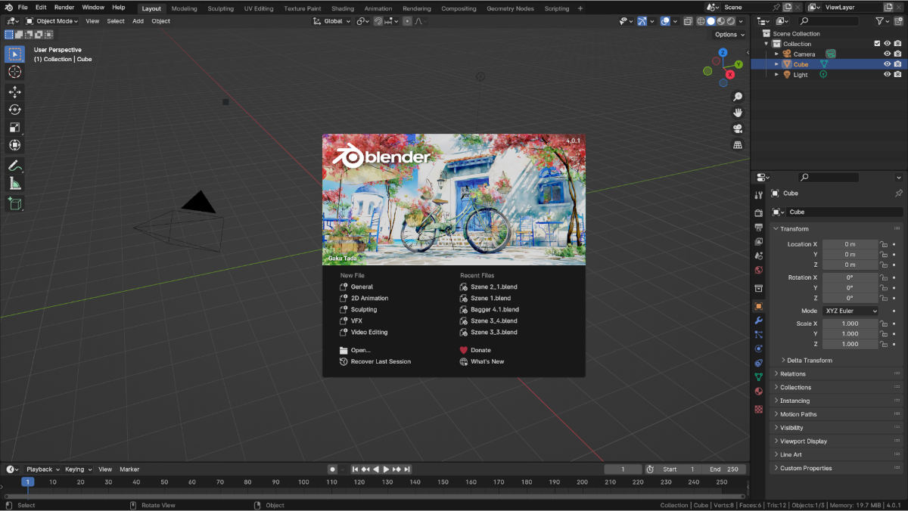Uncheck the Collection exclude checkbox
This screenshot has width=908, height=511.
pos(878,44)
